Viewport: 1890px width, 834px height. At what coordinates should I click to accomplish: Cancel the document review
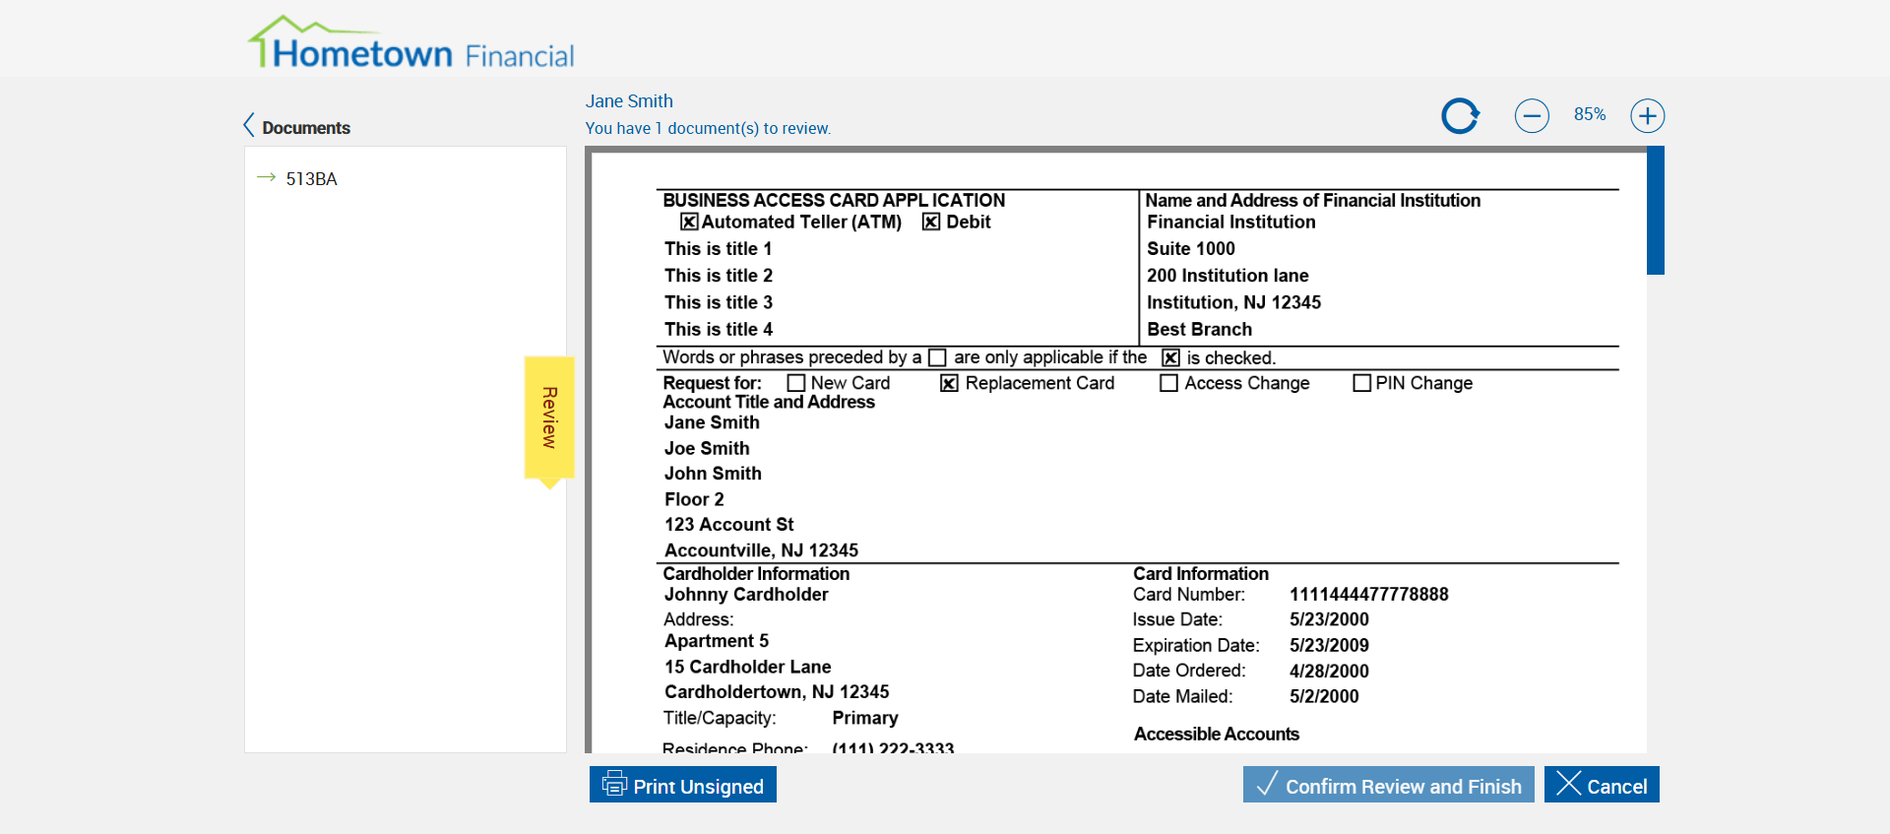point(1602,785)
